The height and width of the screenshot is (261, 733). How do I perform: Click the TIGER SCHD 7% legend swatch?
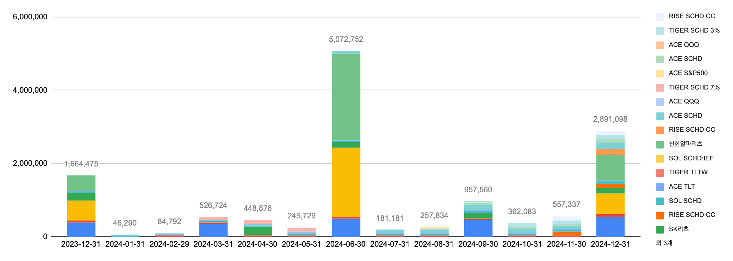coord(660,88)
